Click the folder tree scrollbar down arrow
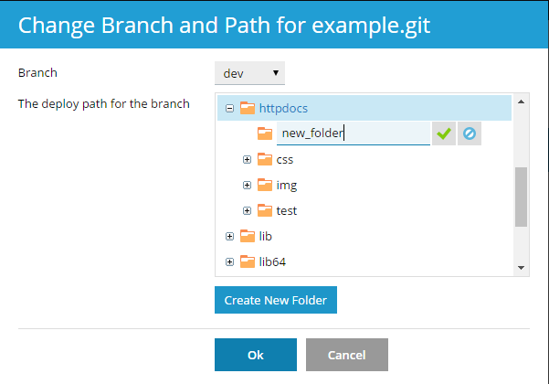549x384 pixels. coord(521,267)
